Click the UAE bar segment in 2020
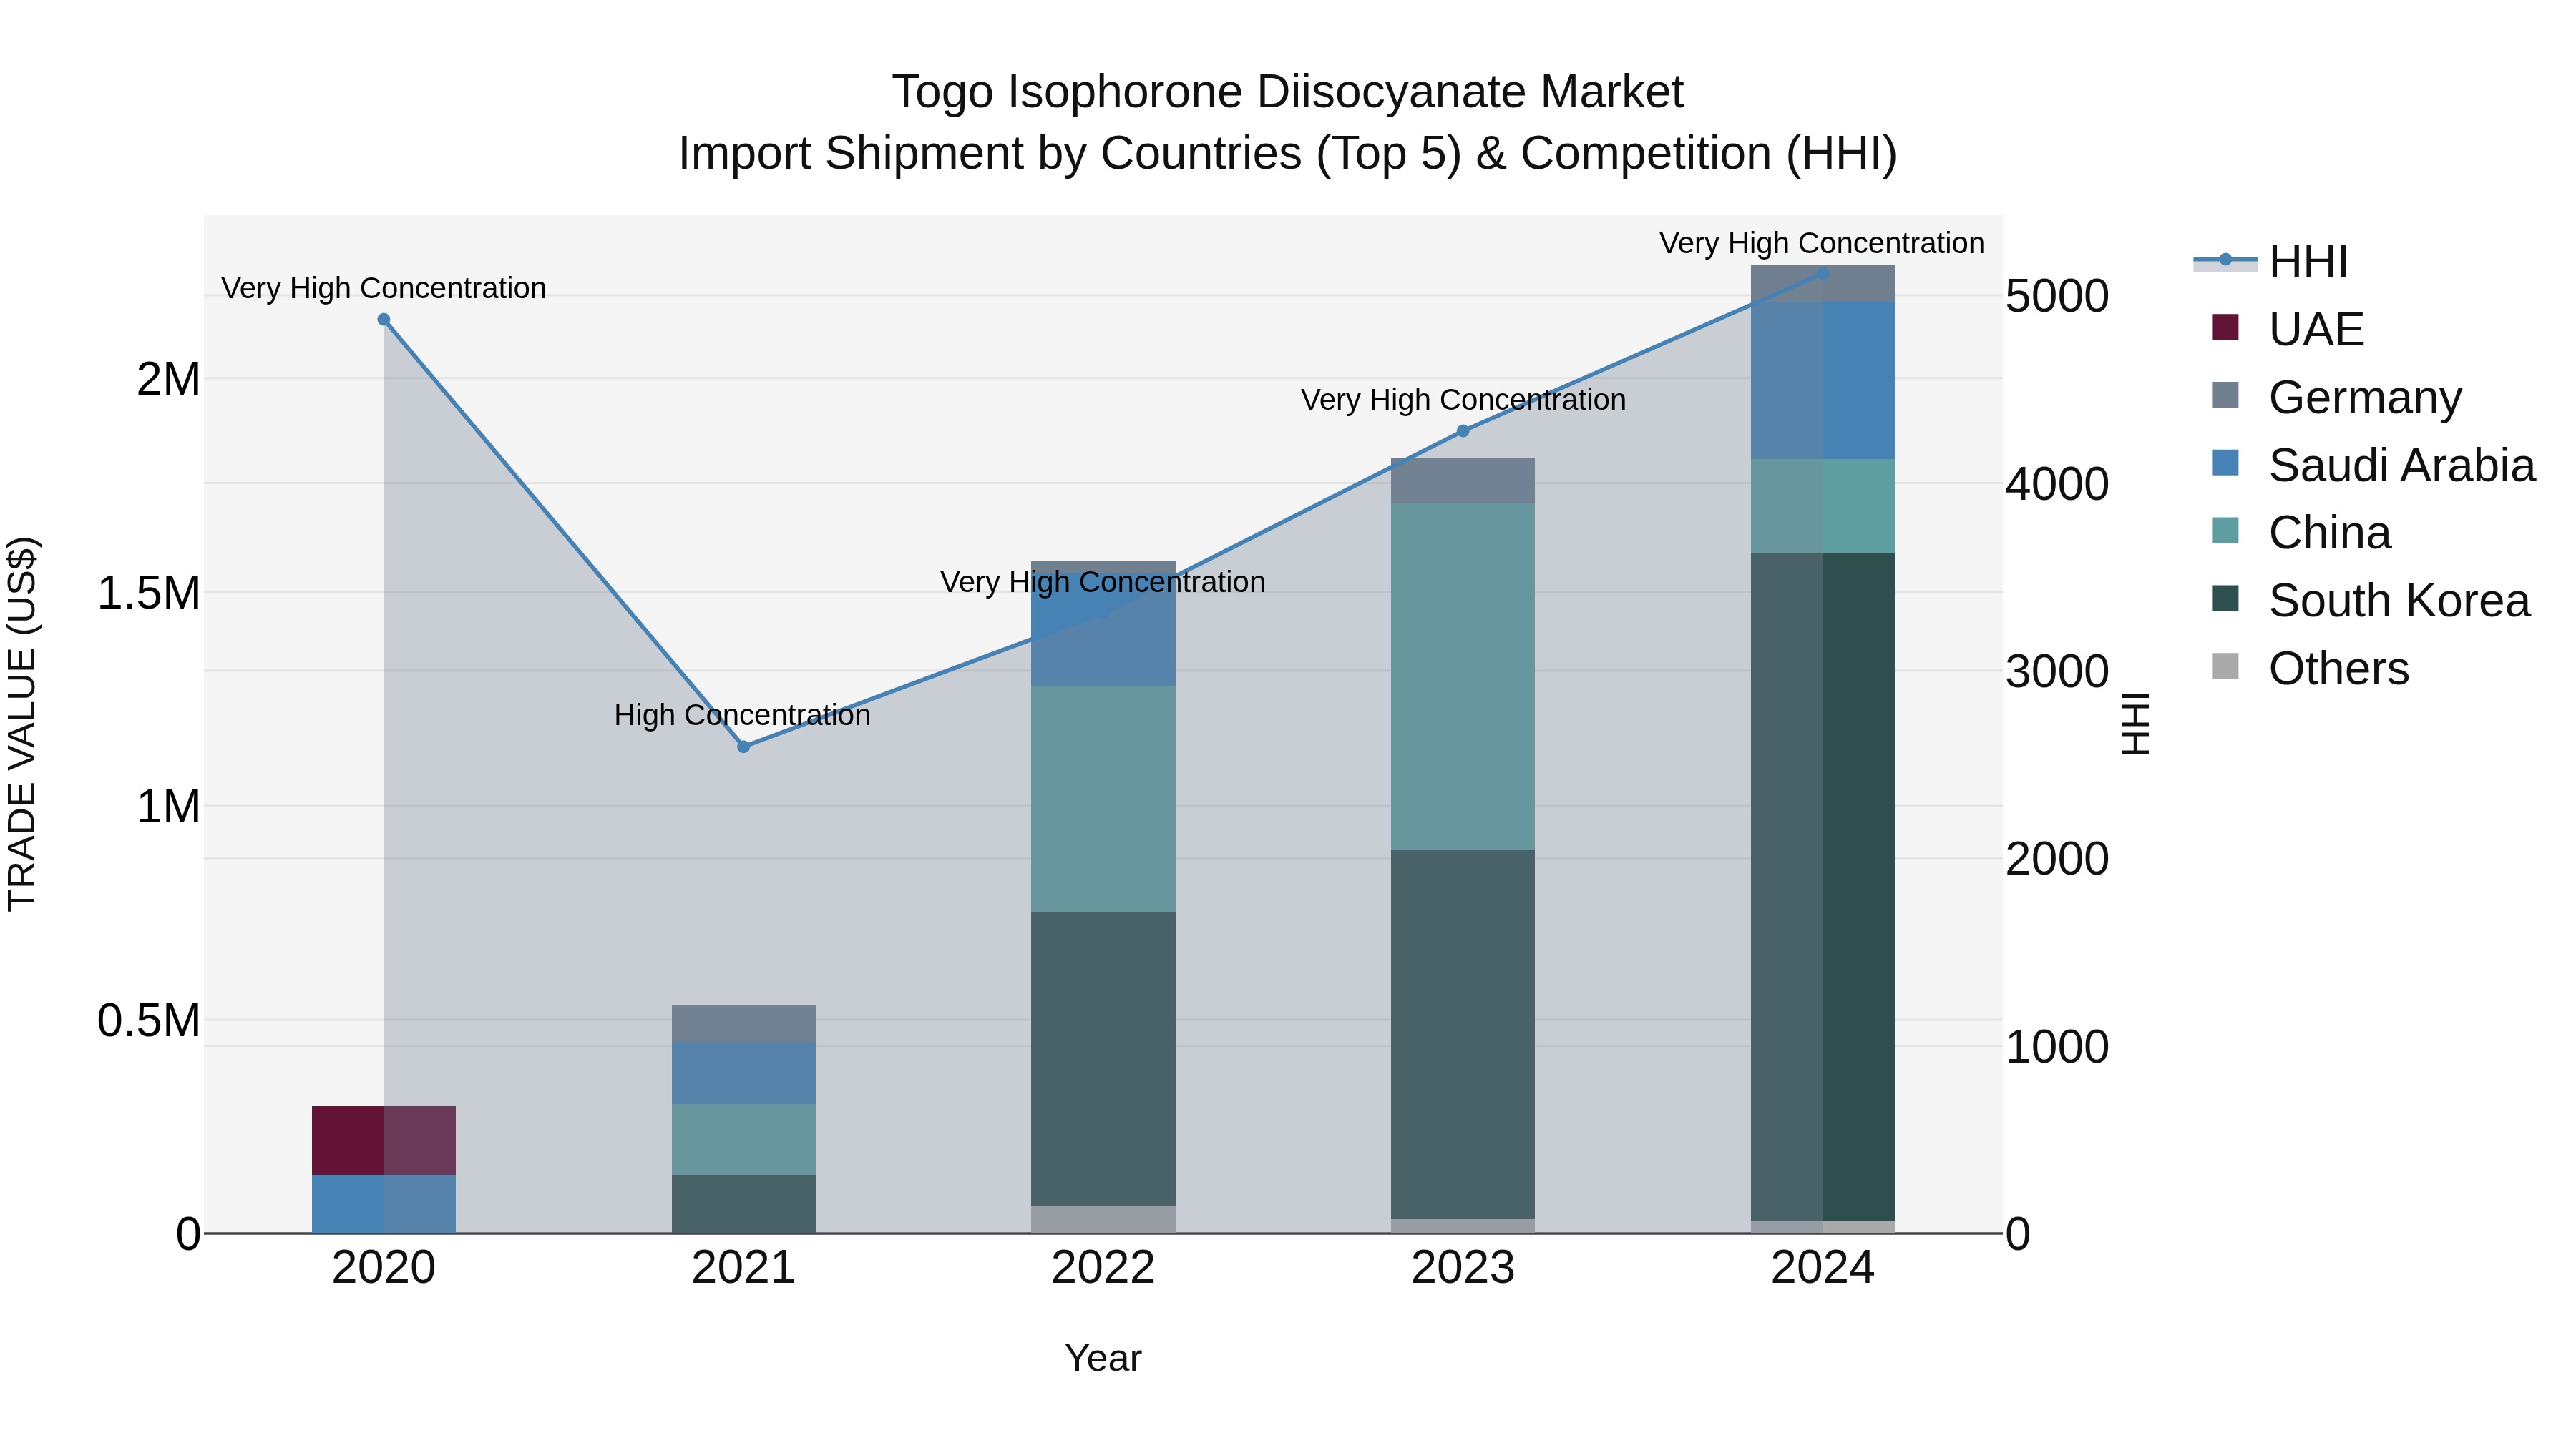This screenshot has height=1448, width=2576. [x=384, y=1141]
